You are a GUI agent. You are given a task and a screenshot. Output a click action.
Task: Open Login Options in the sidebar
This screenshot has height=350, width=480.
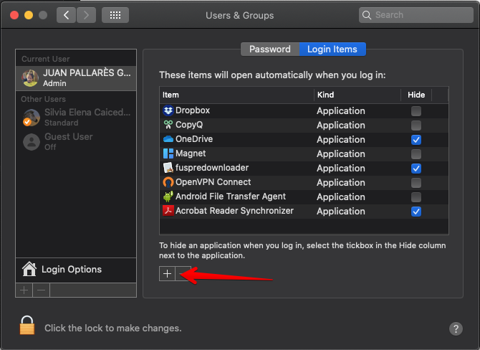coord(72,270)
